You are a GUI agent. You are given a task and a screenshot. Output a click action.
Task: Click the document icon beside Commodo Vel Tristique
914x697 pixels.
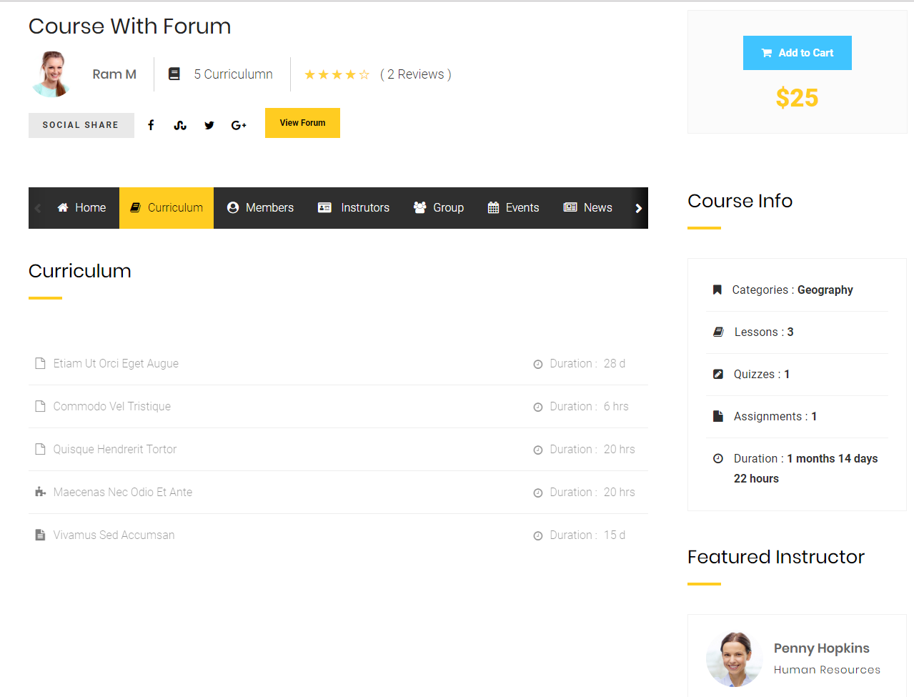coord(40,406)
